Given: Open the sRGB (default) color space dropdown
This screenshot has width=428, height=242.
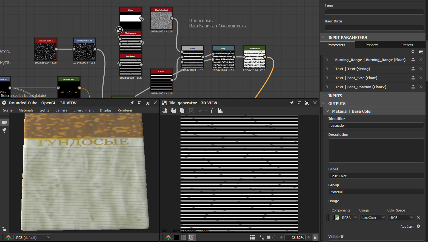Looking at the screenshot, I should pos(32,237).
